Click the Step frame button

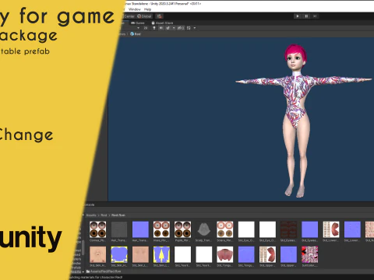[315, 16]
